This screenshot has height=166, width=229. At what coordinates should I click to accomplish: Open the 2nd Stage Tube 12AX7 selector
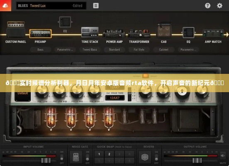[x=115, y=98]
